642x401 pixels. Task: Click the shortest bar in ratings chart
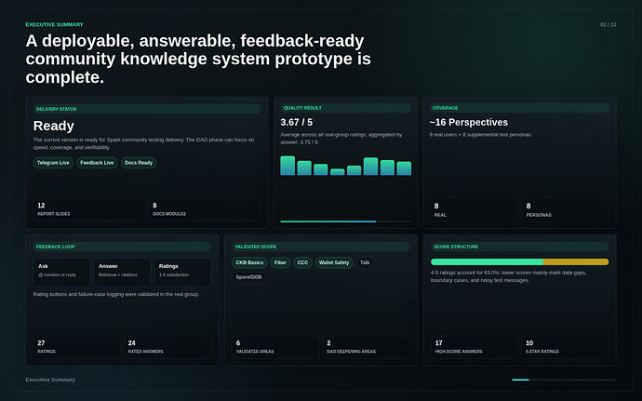[x=338, y=172]
